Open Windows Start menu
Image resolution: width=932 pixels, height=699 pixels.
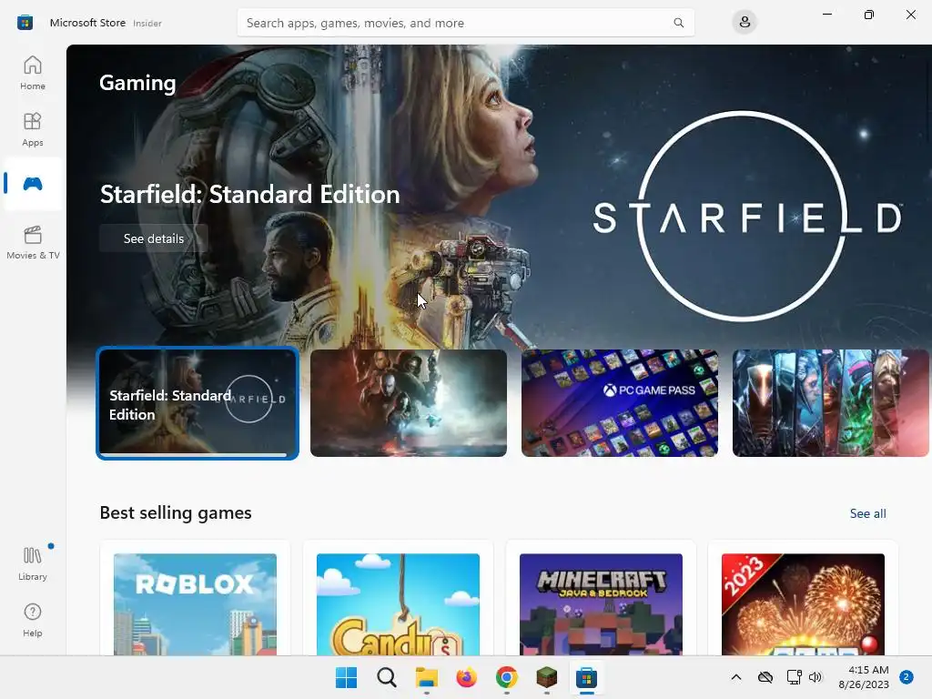pyautogui.click(x=347, y=677)
